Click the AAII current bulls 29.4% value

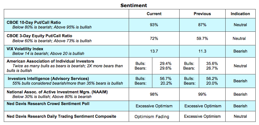click(166, 64)
